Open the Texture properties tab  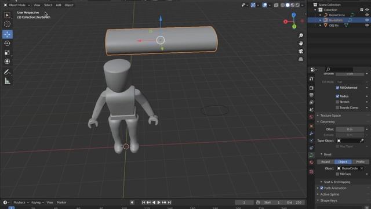(311, 172)
